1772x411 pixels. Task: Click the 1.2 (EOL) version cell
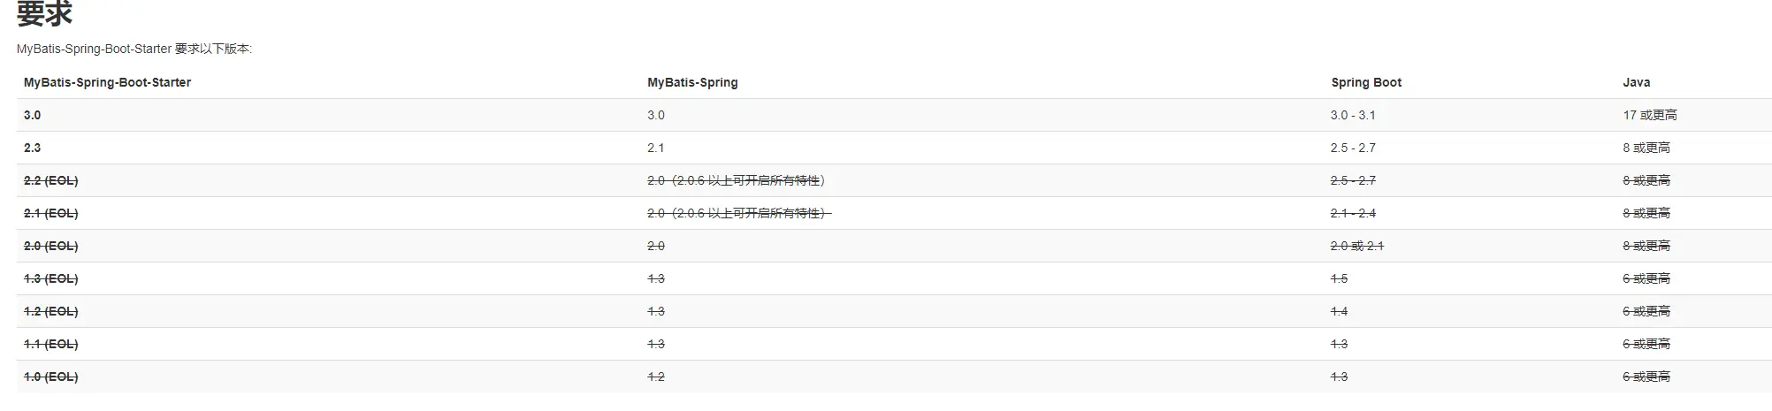coord(51,311)
